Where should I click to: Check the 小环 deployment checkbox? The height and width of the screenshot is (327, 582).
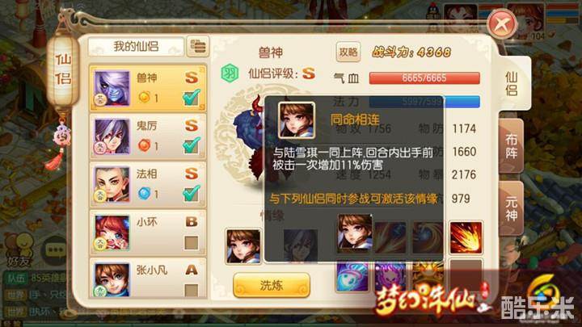[x=191, y=243]
